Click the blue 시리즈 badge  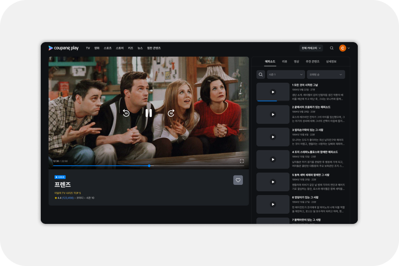tap(60, 177)
